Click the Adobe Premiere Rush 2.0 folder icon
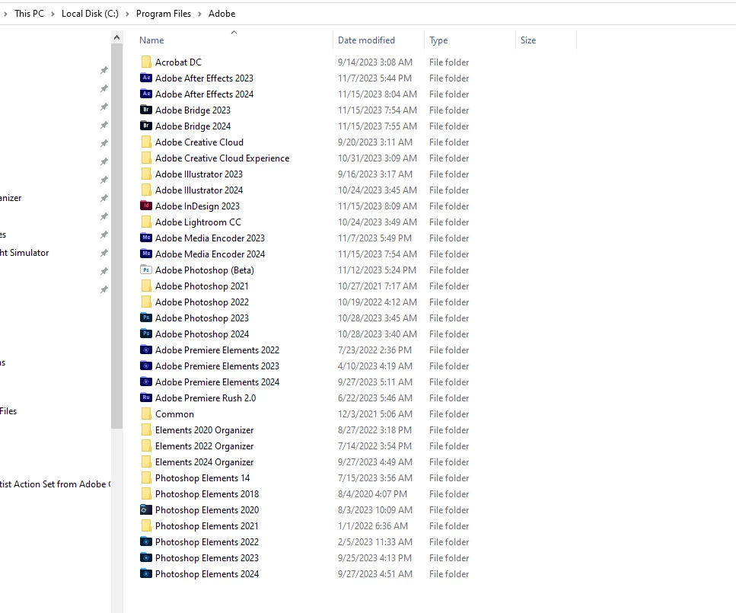 (x=146, y=397)
